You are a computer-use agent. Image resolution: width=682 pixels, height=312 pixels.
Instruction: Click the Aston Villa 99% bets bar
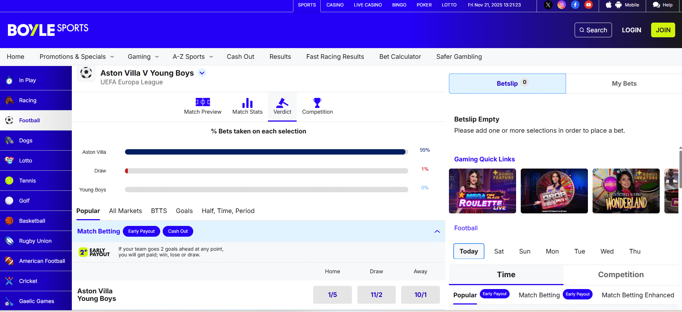click(266, 152)
